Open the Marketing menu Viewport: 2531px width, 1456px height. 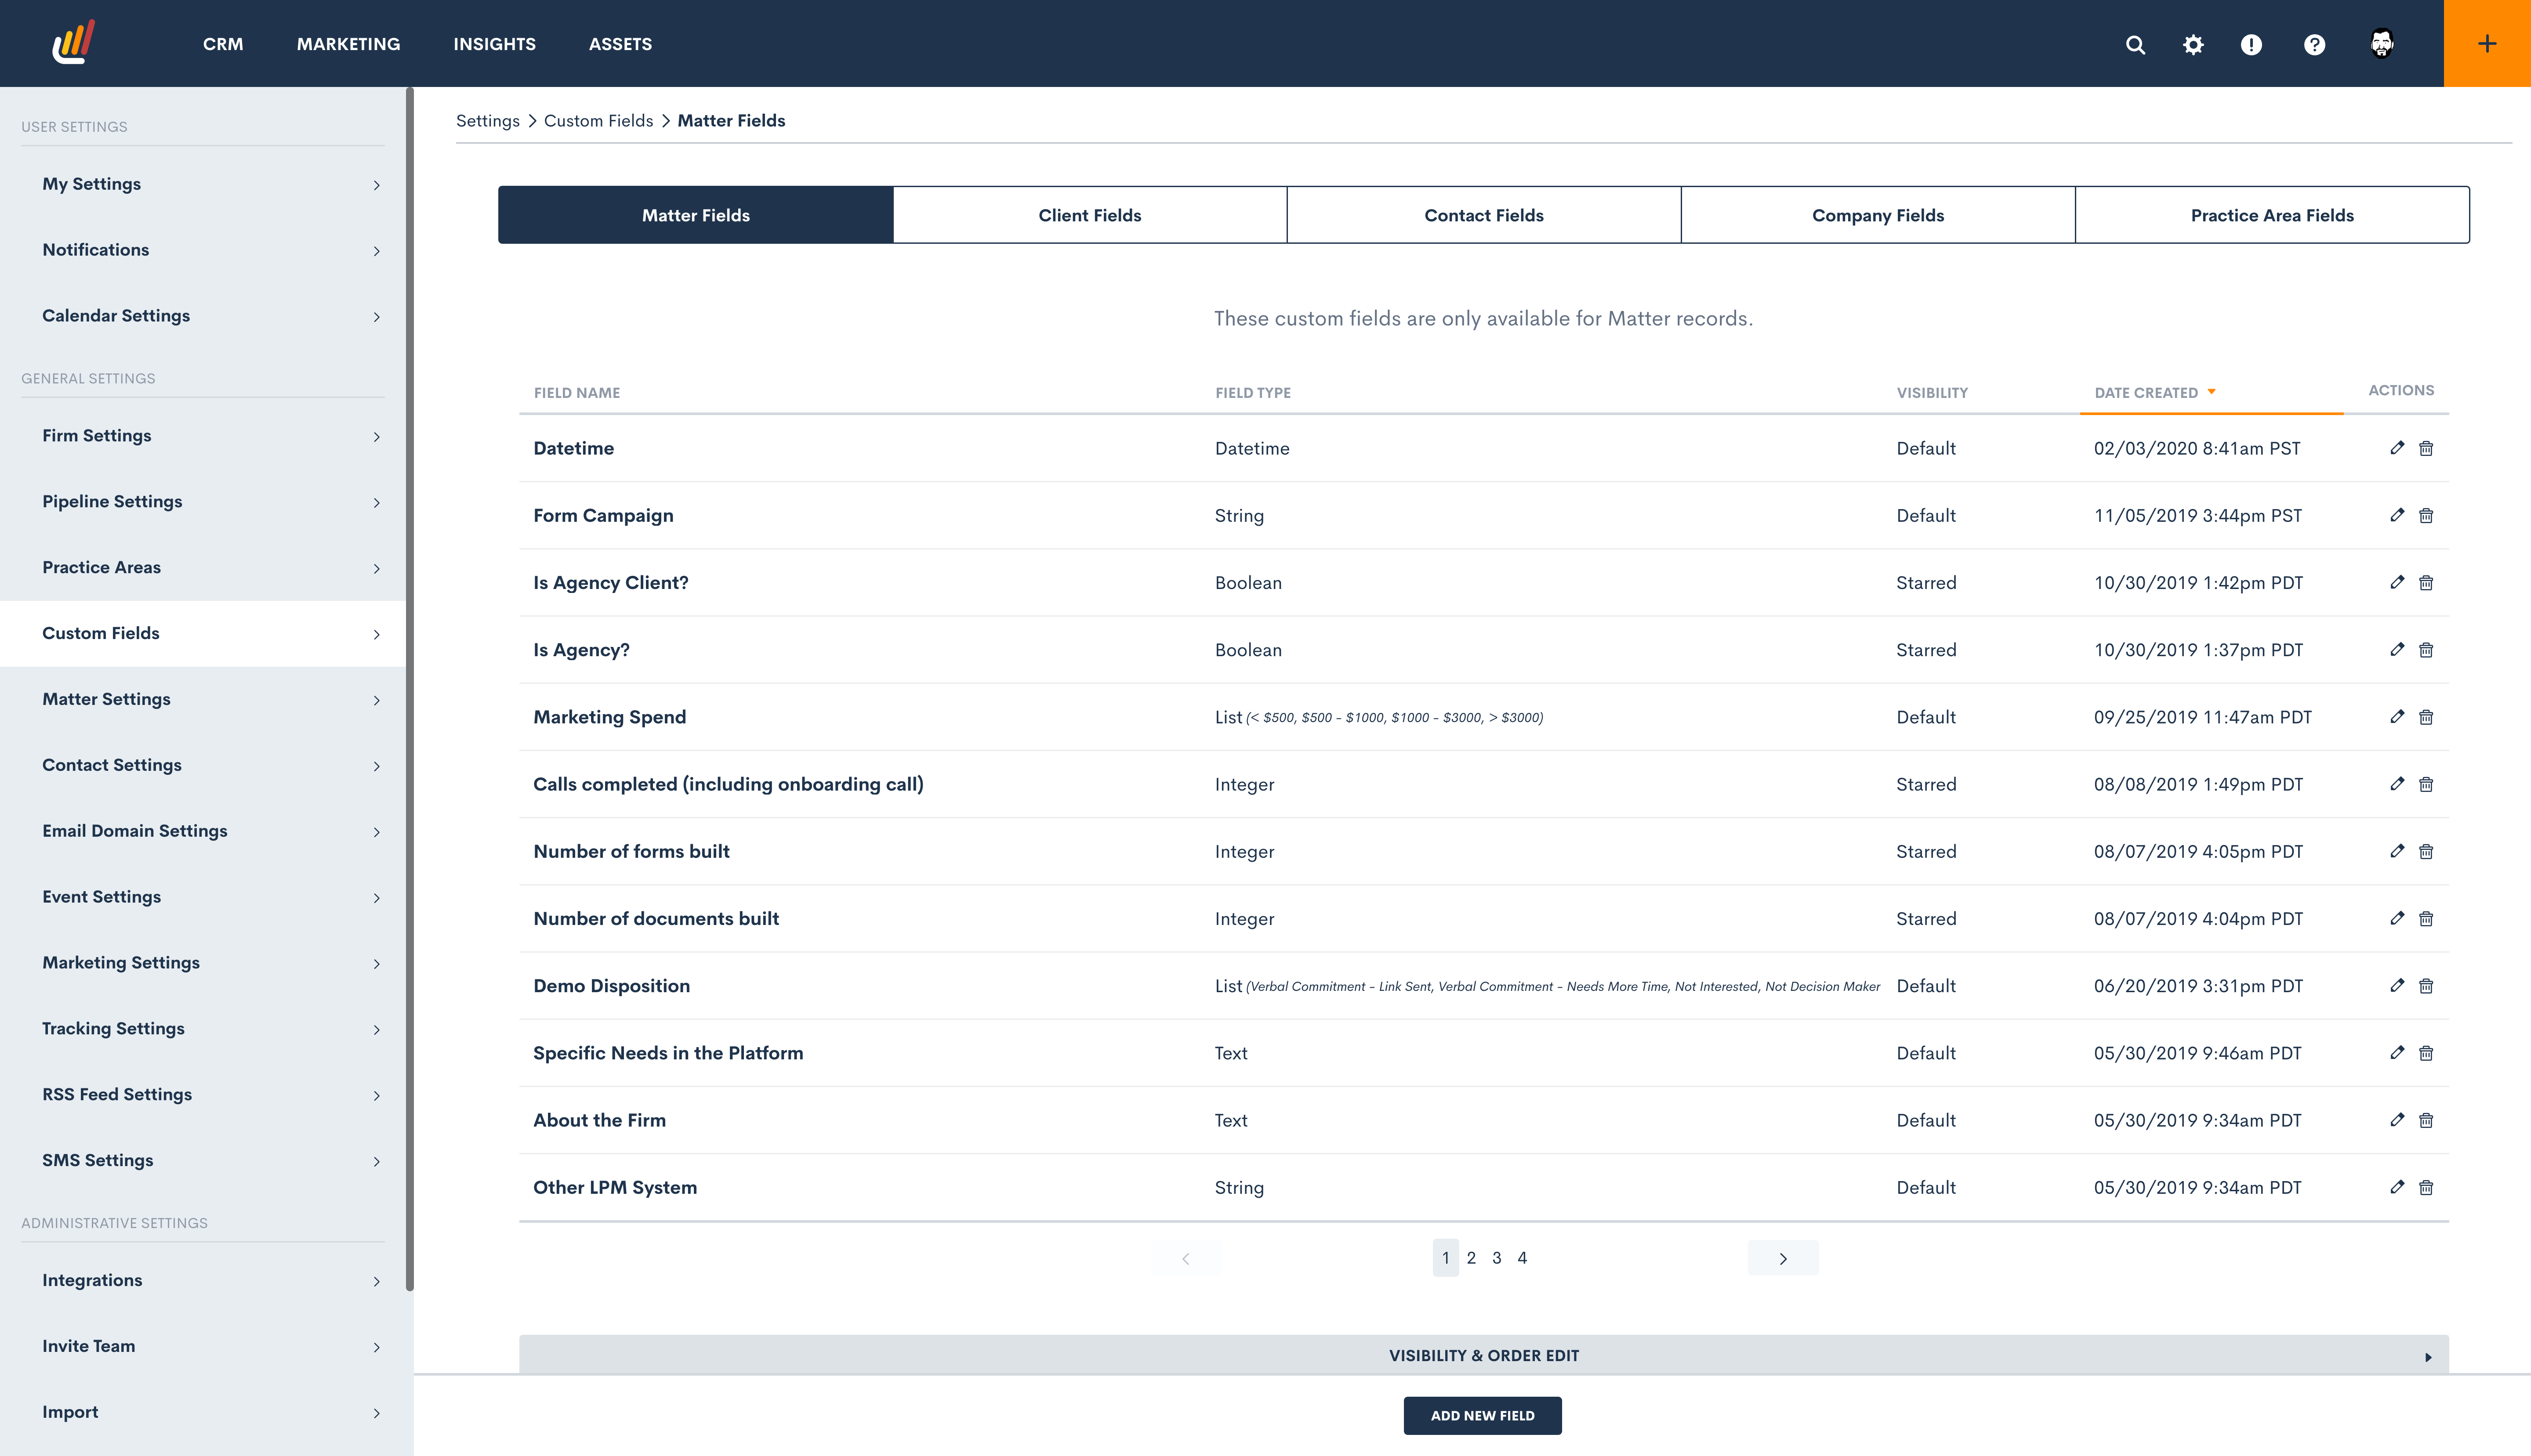click(x=348, y=44)
